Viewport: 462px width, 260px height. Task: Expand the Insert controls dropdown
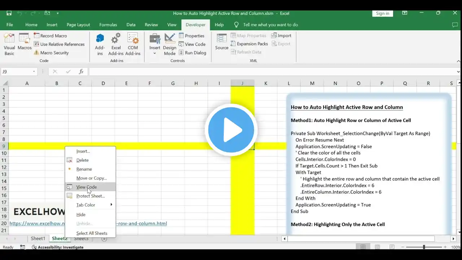click(154, 53)
